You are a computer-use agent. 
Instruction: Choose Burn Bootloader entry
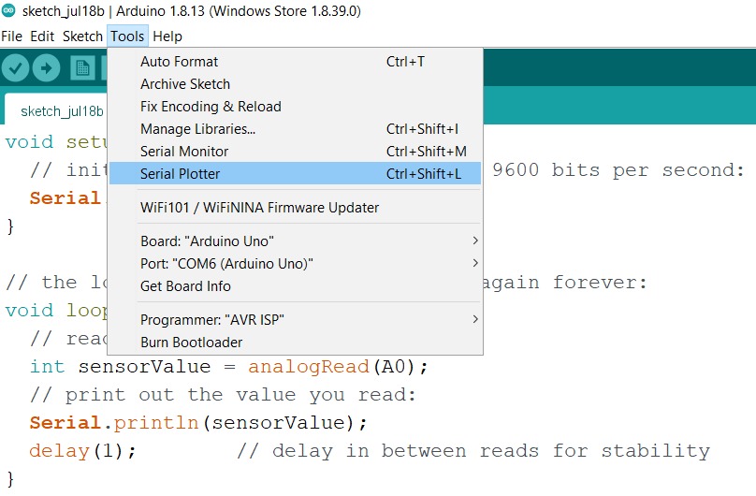[295, 343]
